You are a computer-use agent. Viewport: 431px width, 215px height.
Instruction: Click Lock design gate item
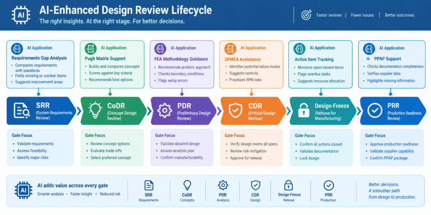coord(309,158)
